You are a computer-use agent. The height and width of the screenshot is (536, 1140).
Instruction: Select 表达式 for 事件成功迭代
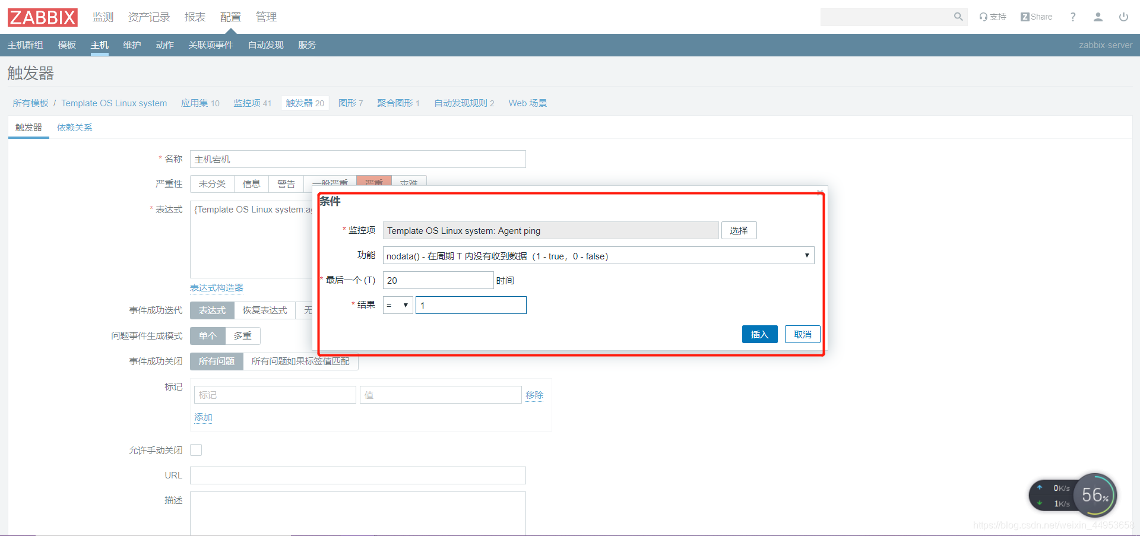pos(212,310)
